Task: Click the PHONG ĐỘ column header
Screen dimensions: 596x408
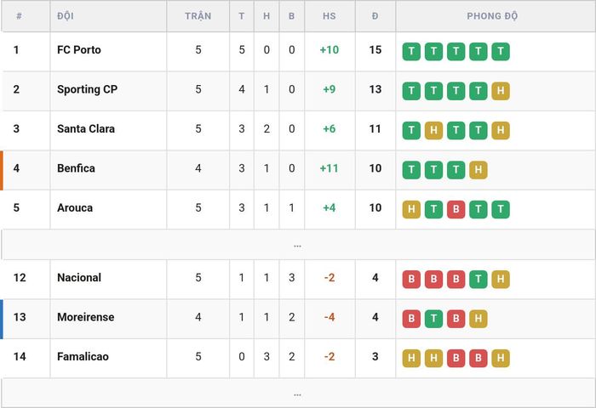Action: point(492,16)
